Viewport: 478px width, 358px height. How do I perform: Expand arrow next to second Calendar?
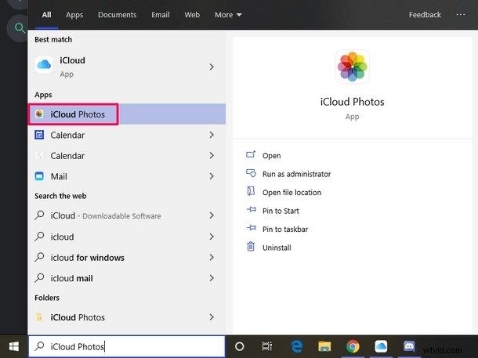pyautogui.click(x=212, y=155)
